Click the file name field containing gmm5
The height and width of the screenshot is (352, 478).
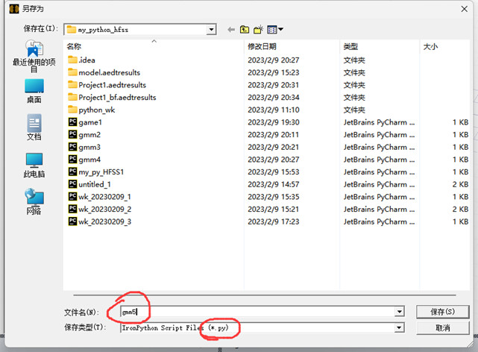[x=262, y=312]
